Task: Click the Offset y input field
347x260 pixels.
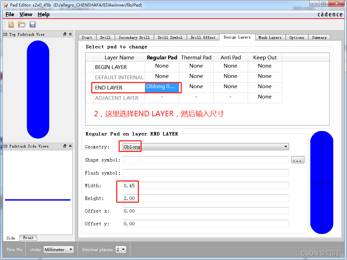Action: (x=206, y=224)
